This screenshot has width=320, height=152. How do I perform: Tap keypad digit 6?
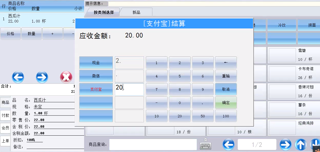coord(203,76)
